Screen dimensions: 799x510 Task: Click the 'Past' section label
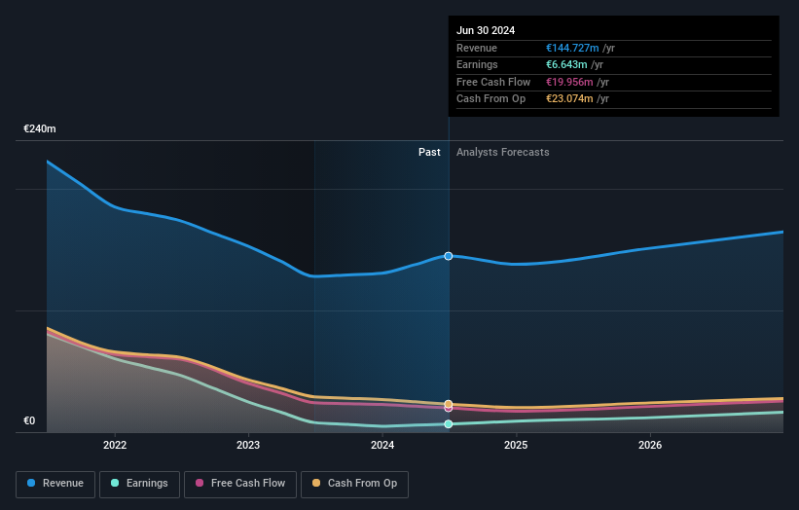[x=429, y=153]
